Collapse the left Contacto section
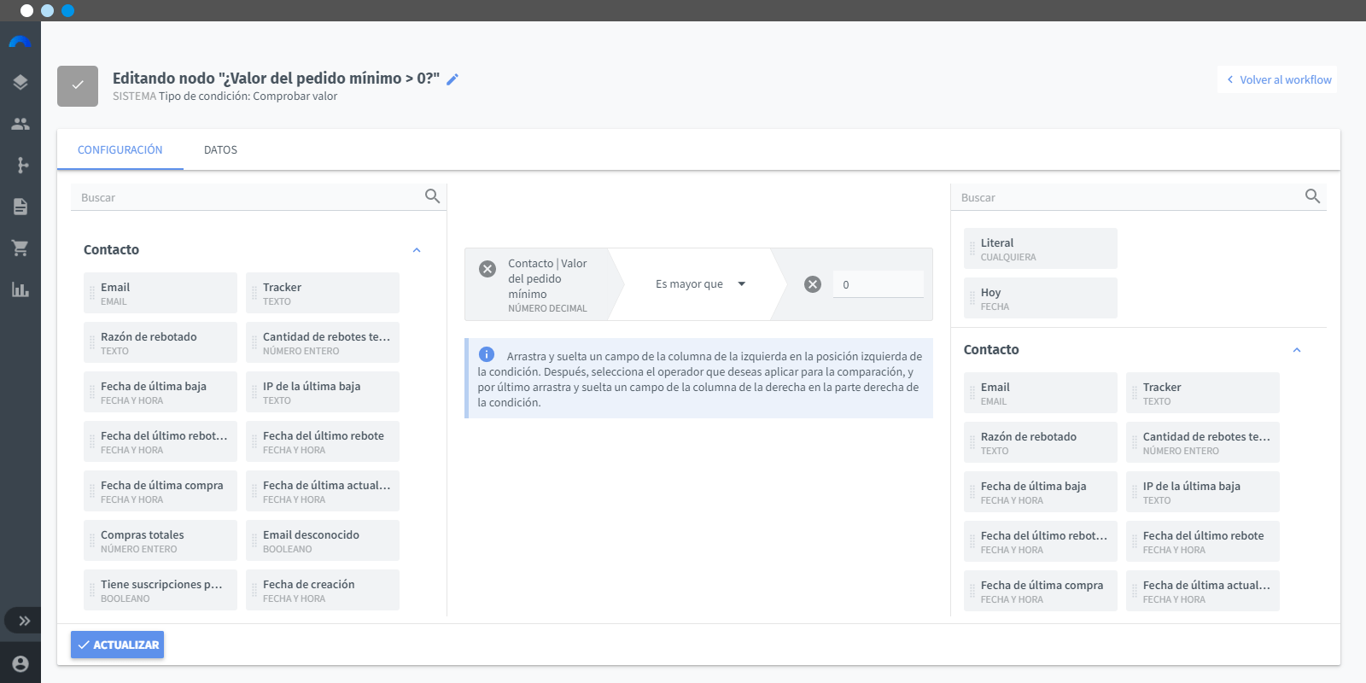The width and height of the screenshot is (1366, 683). pyautogui.click(x=417, y=250)
